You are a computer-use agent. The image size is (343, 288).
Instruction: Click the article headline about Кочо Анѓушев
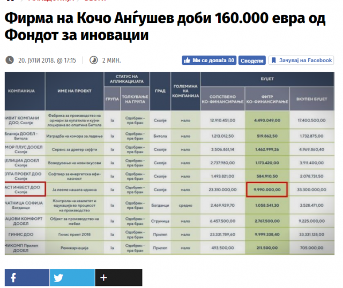(165, 27)
